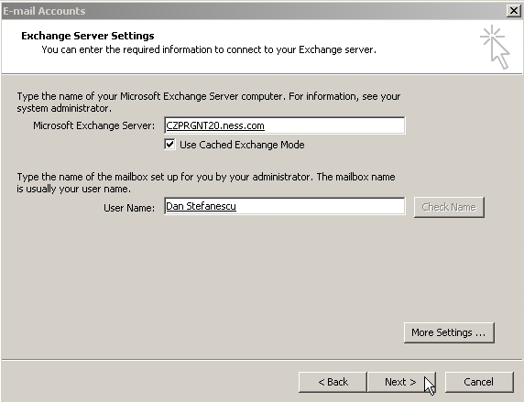Focus the Microsoft Exchange Server input field
Image resolution: width=524 pixels, height=402 pixels.
point(284,125)
